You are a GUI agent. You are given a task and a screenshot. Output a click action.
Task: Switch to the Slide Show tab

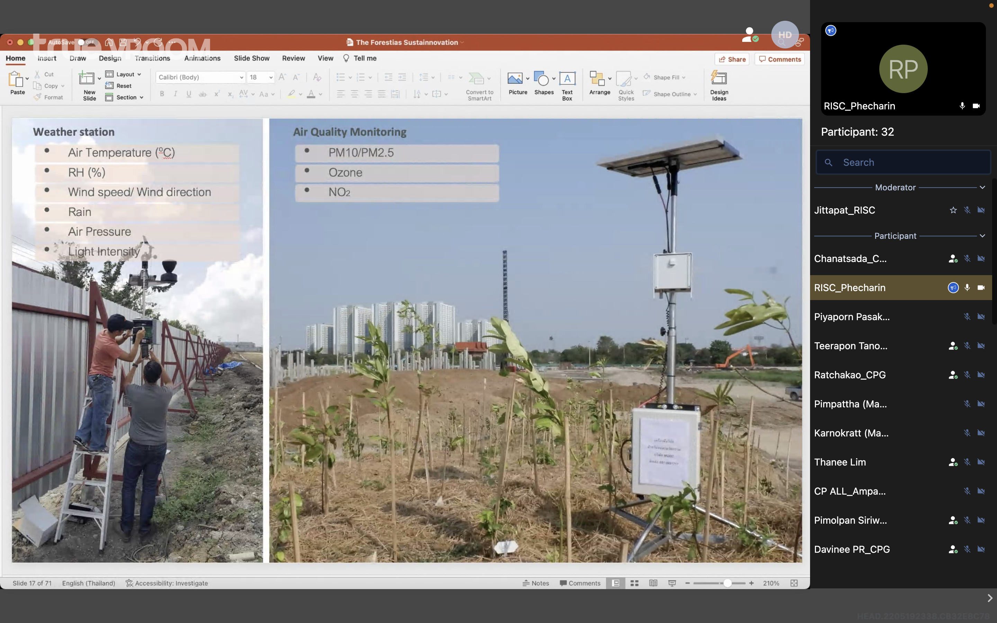(251, 58)
